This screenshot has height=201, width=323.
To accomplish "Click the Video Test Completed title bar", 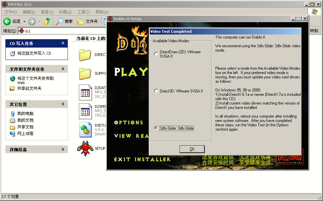I will [x=225, y=31].
